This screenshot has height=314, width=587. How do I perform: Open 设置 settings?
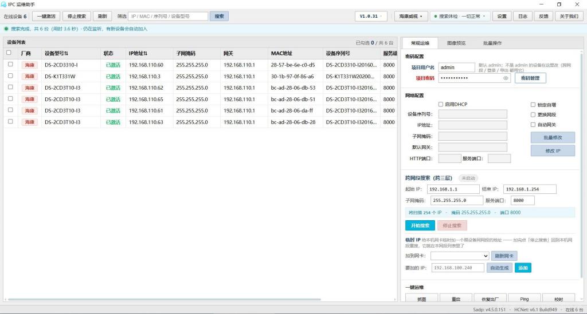502,17
